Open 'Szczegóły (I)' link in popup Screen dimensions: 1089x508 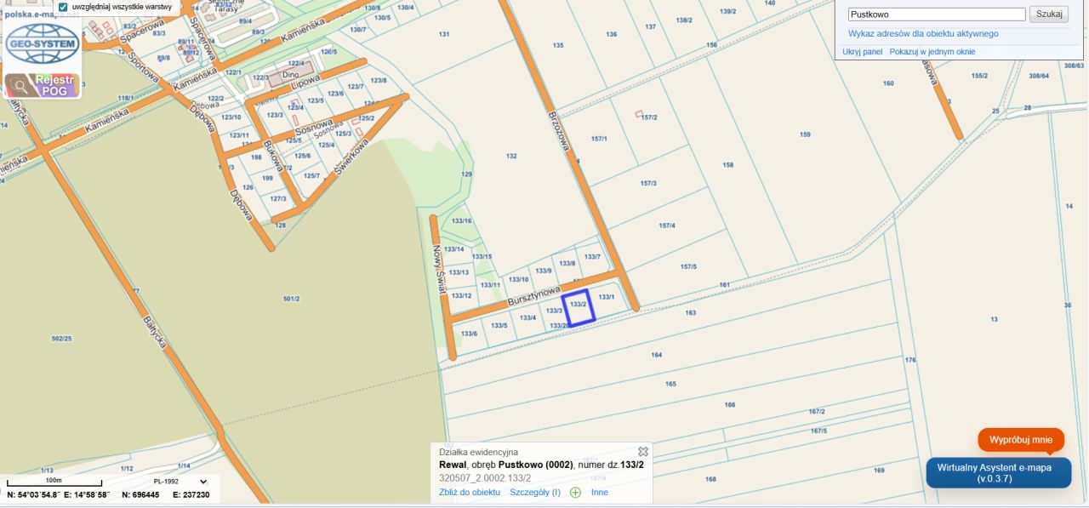coord(535,493)
